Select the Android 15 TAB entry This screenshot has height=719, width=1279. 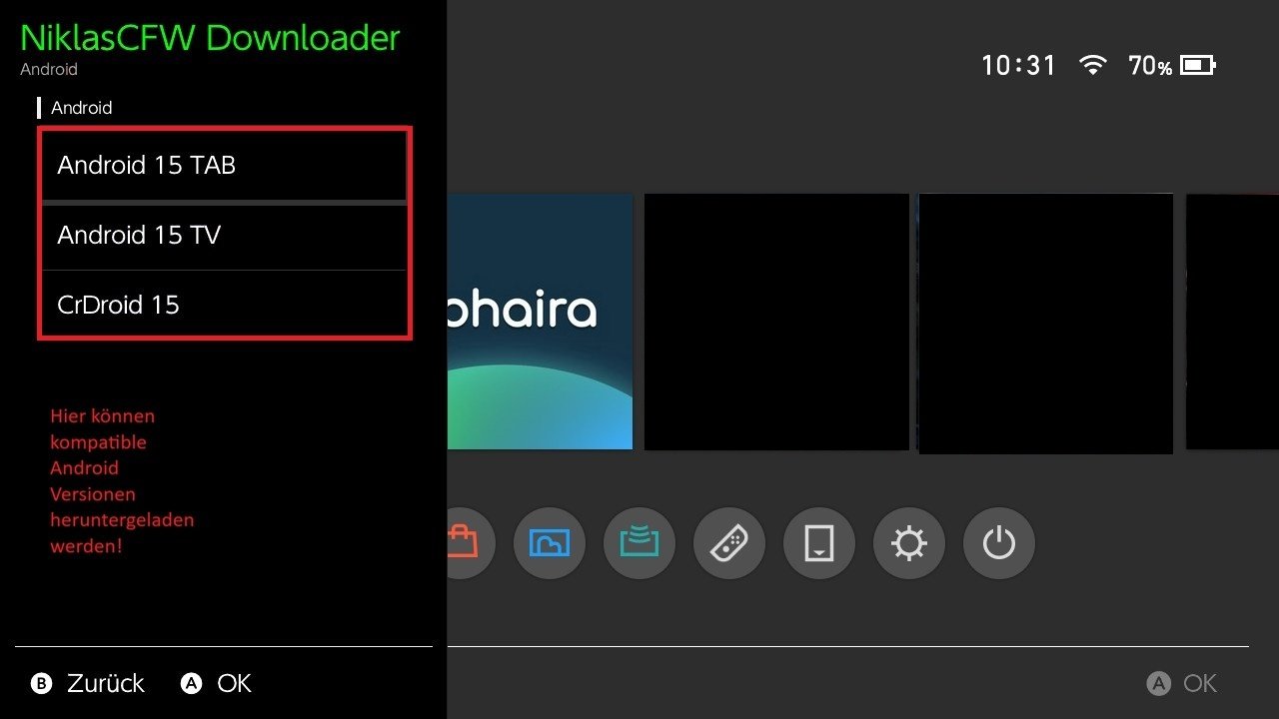(x=224, y=165)
